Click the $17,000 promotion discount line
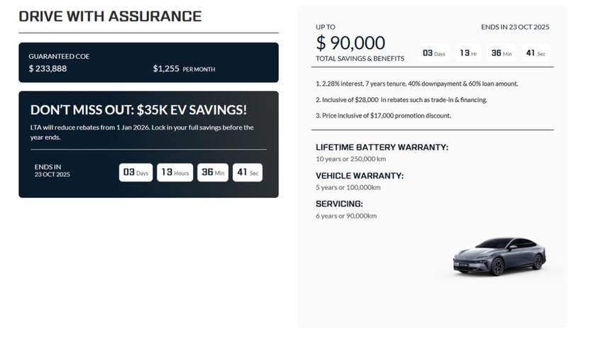The height and width of the screenshot is (339, 596). [x=383, y=116]
